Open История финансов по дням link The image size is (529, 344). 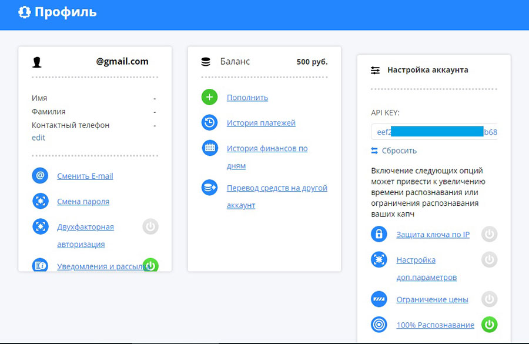click(267, 157)
